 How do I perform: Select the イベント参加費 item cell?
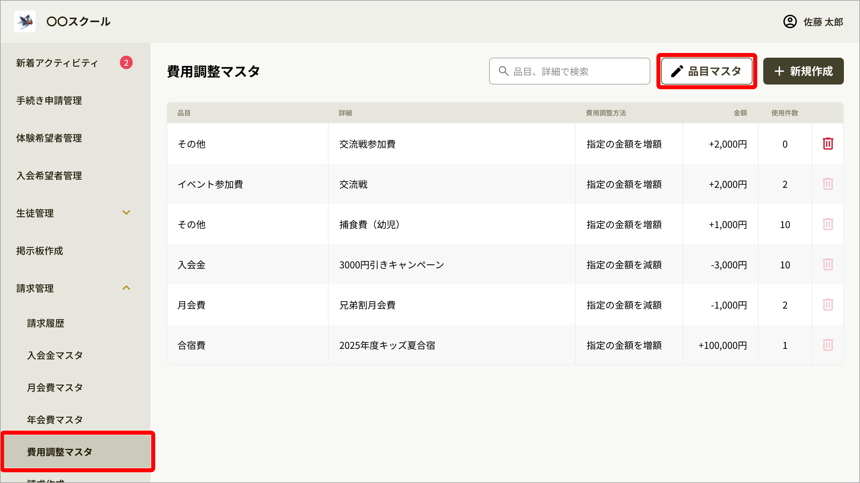(x=248, y=184)
